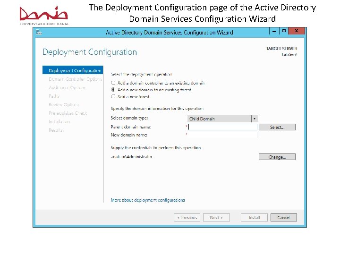Go to the Paths step
This screenshot has width=340, height=255.
coord(54,96)
